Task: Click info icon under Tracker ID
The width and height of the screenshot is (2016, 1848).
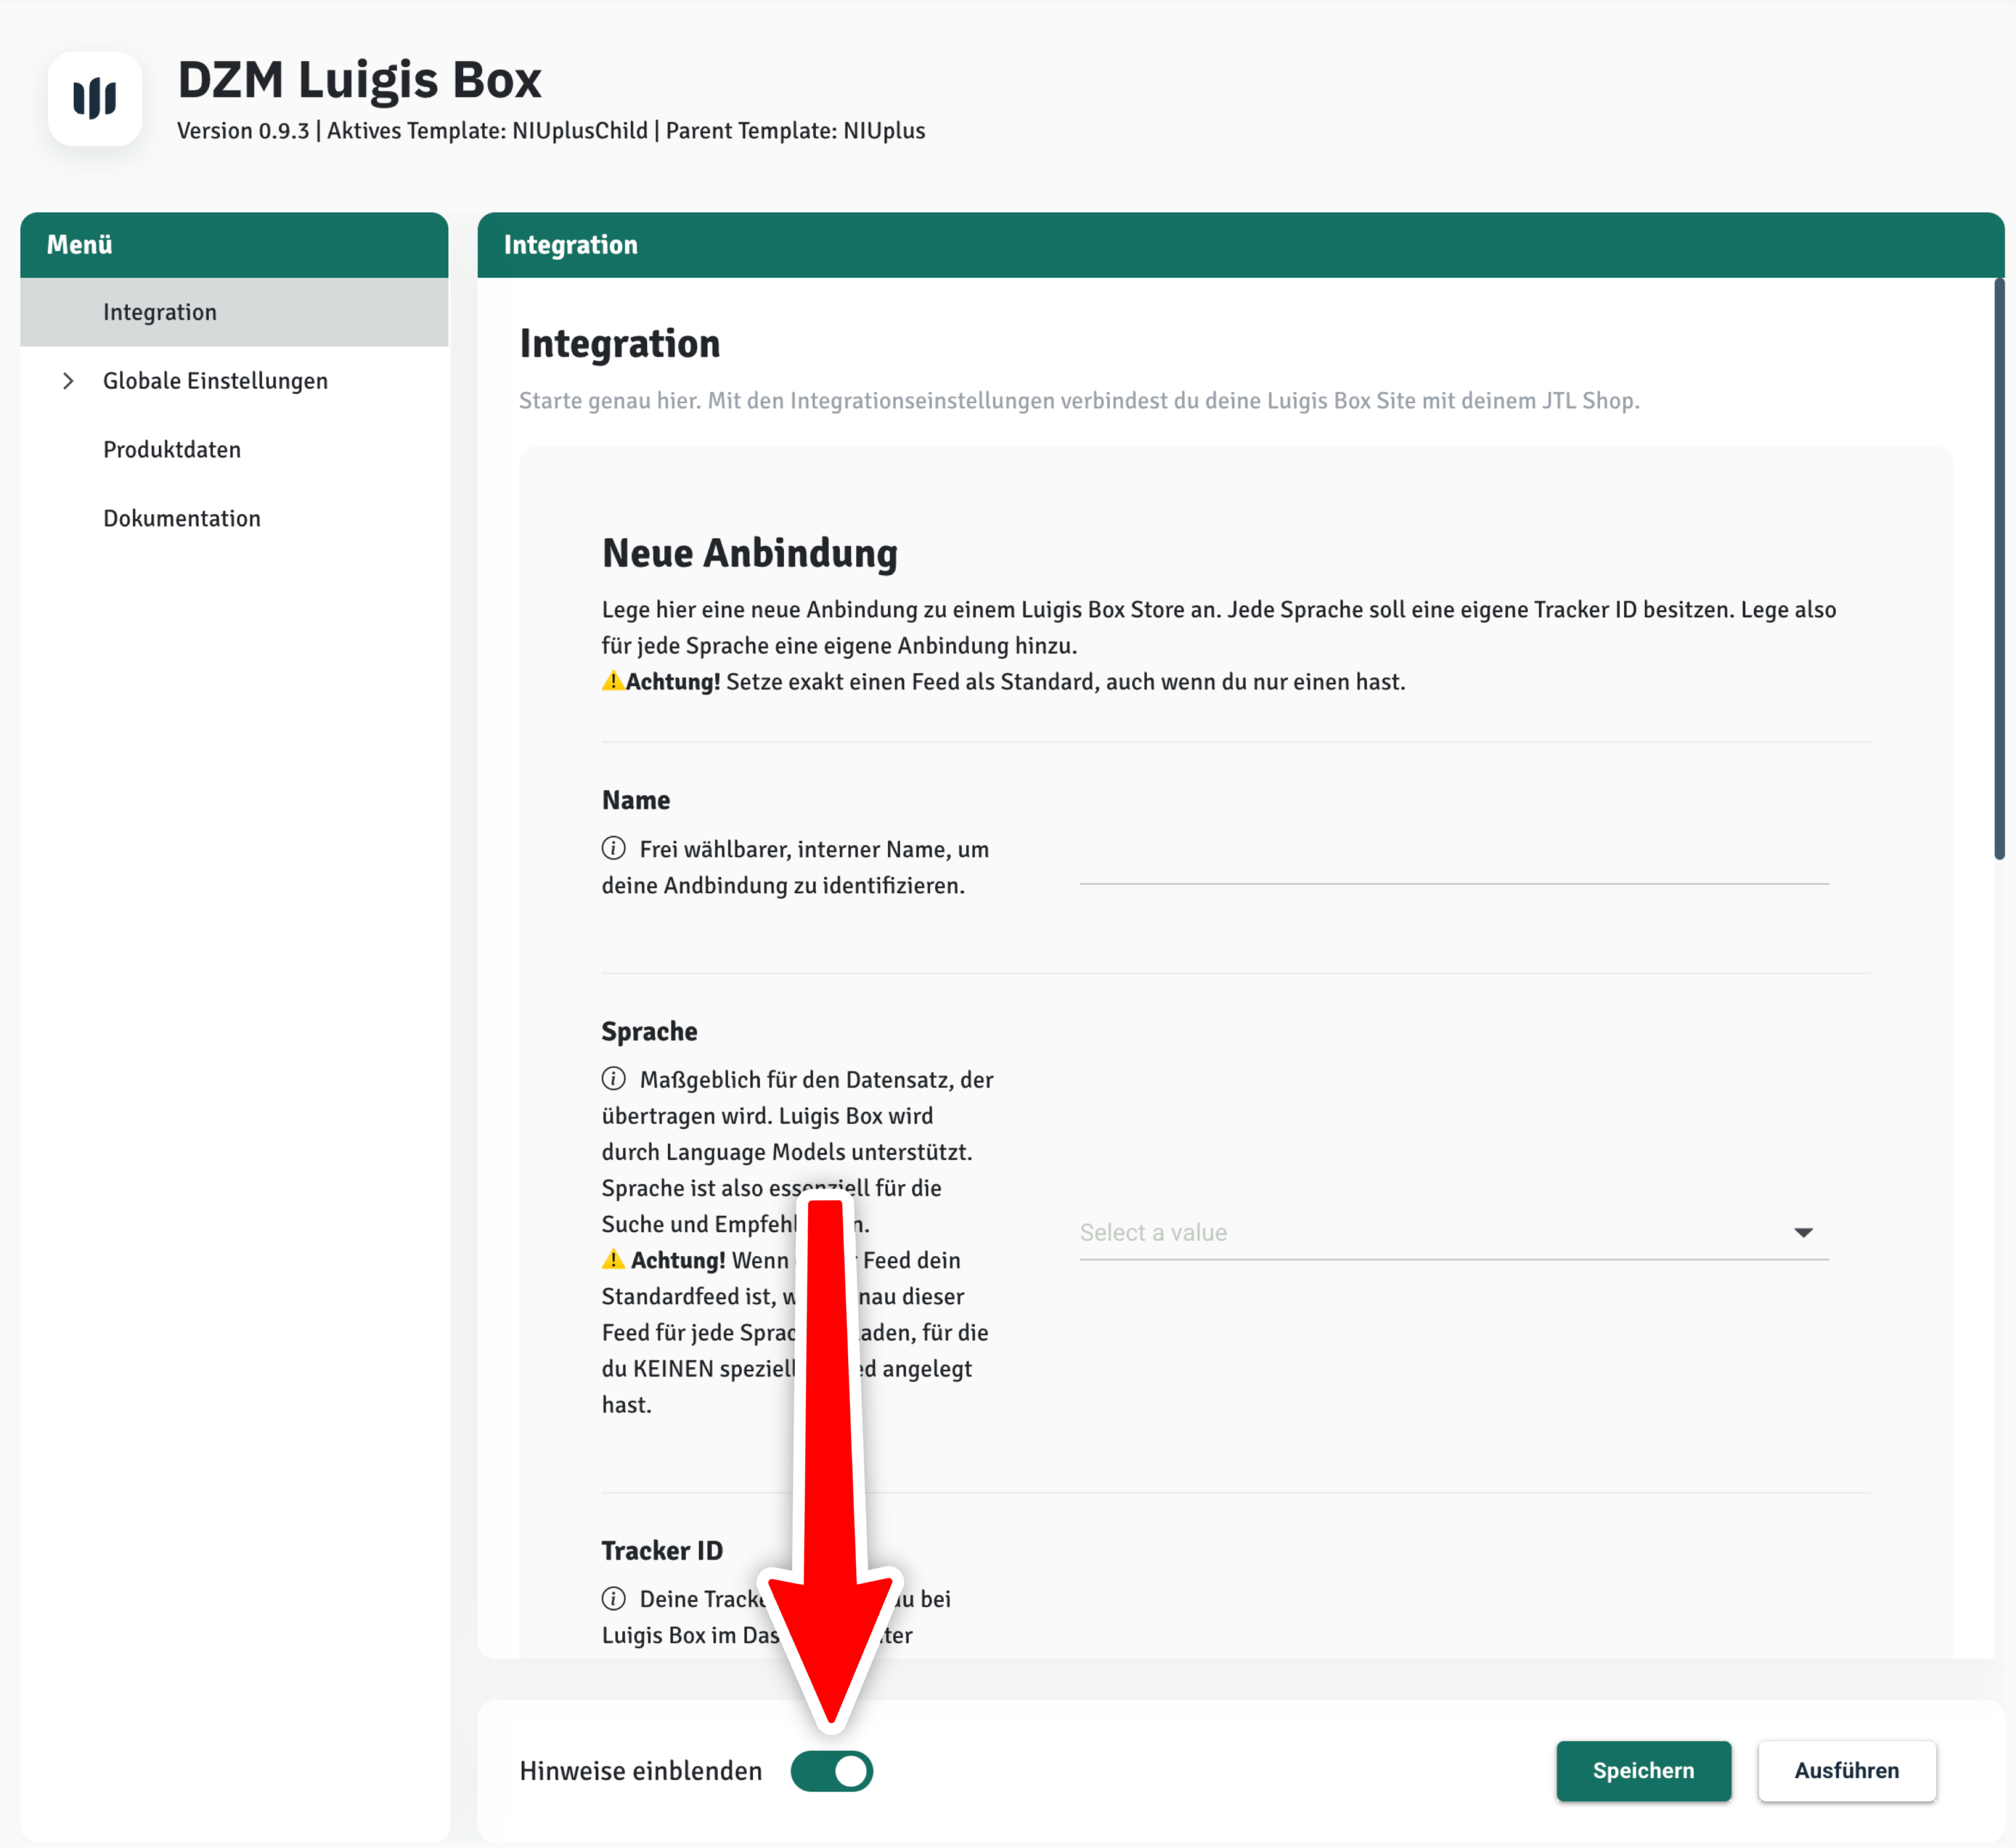Action: tap(613, 1598)
